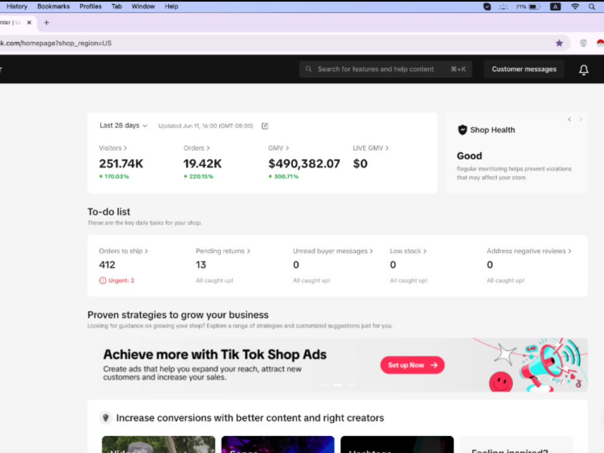Open Unread buyer messages
The image size is (604, 453).
pyautogui.click(x=333, y=251)
